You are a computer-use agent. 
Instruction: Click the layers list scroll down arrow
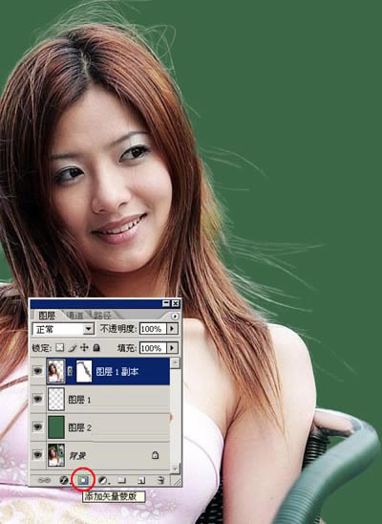tap(175, 469)
